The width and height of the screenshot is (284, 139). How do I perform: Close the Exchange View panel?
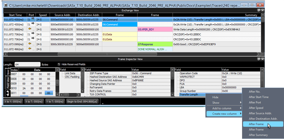pos(263,10)
